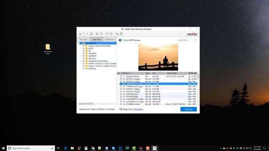Click the magnifier icon beside Deep Scan
The image size is (269, 151).
(x=121, y=109)
